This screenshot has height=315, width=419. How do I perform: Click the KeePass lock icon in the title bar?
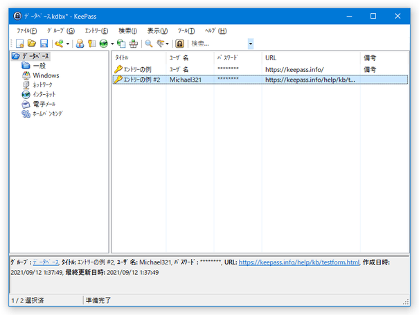click(x=17, y=16)
